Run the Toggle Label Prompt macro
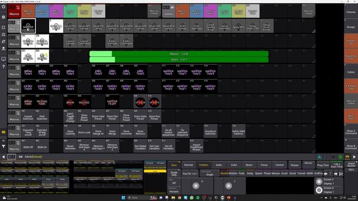This screenshot has height=201, width=358. (x=70, y=117)
